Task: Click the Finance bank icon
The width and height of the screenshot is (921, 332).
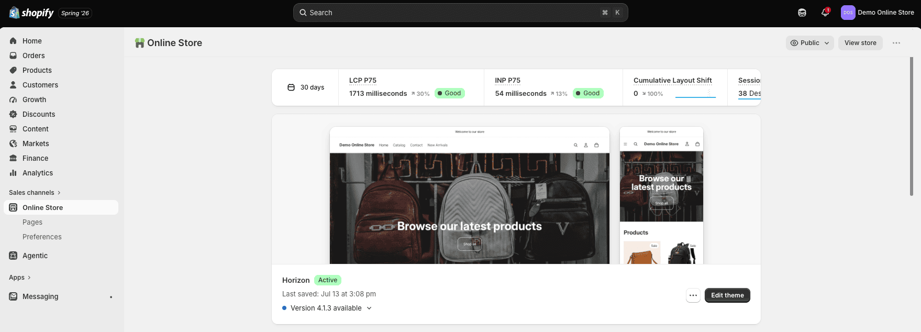Action: click(x=13, y=158)
